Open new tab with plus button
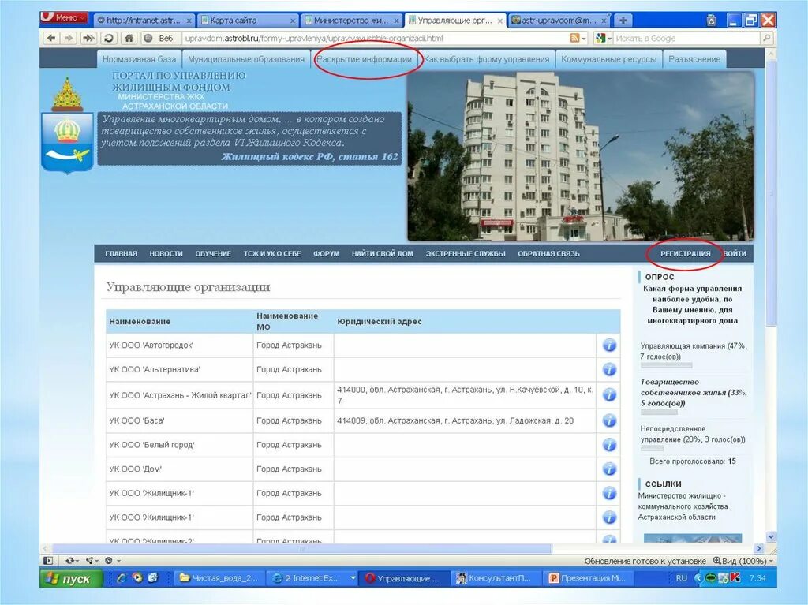Screen dimensions: 808x605 pos(623,21)
